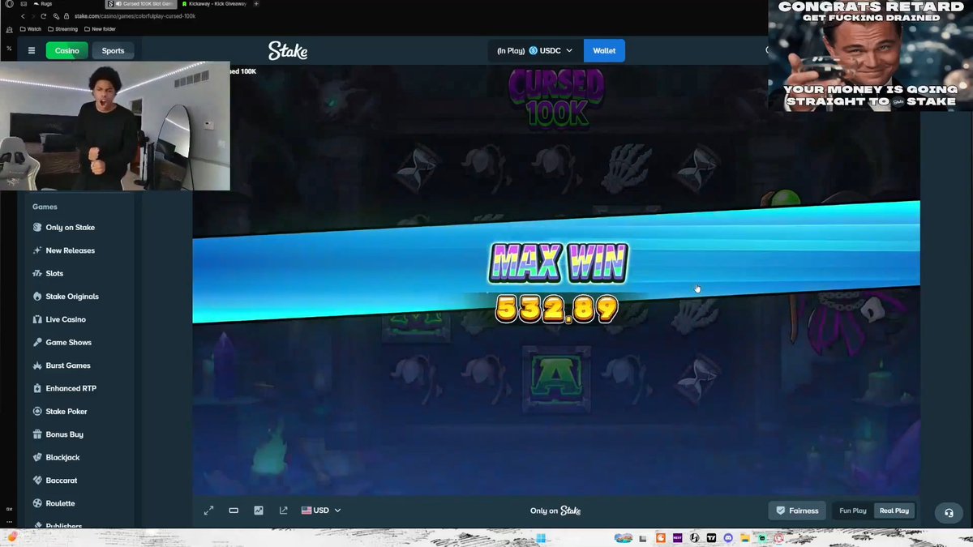Screen dimensions: 973x547
Task: Click Live Casino sidebar icon
Action: (37, 319)
